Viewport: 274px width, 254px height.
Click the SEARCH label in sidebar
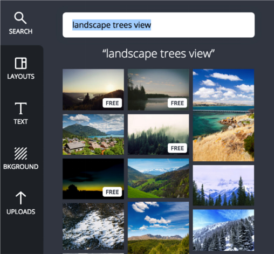tap(20, 31)
